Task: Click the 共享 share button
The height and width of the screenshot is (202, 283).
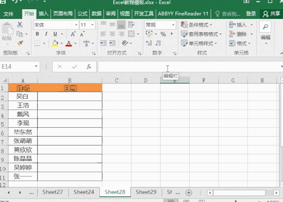Action: [x=271, y=14]
